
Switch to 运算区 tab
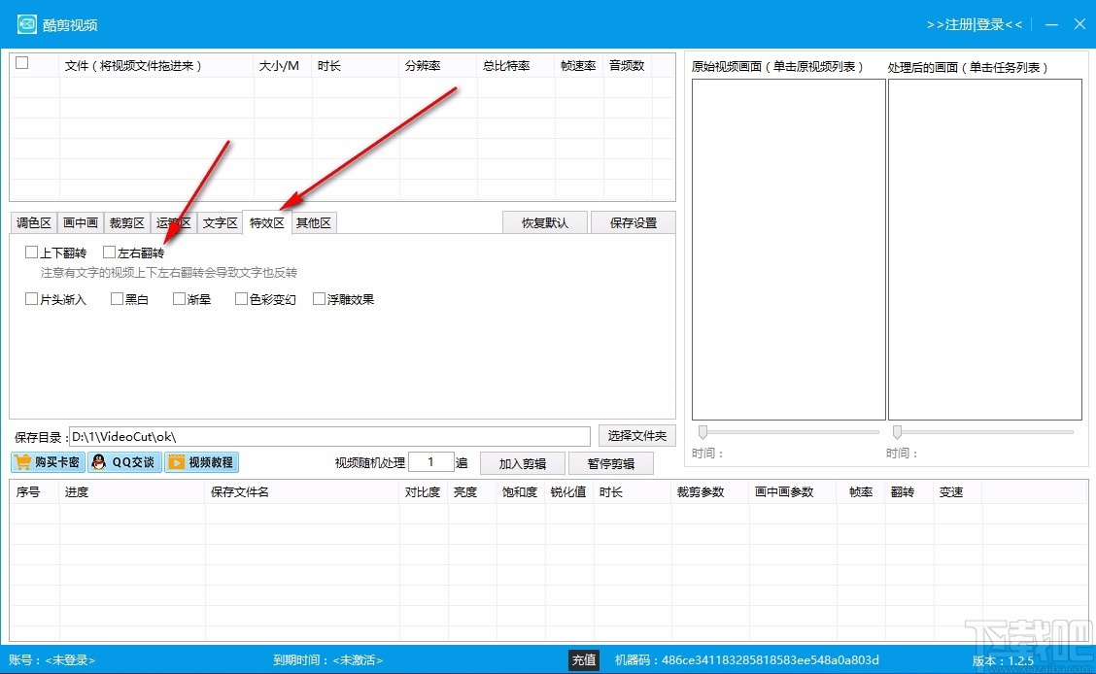173,222
